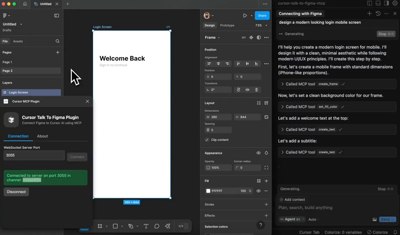Select the Text tool
The image size is (400, 235).
click(146, 226)
